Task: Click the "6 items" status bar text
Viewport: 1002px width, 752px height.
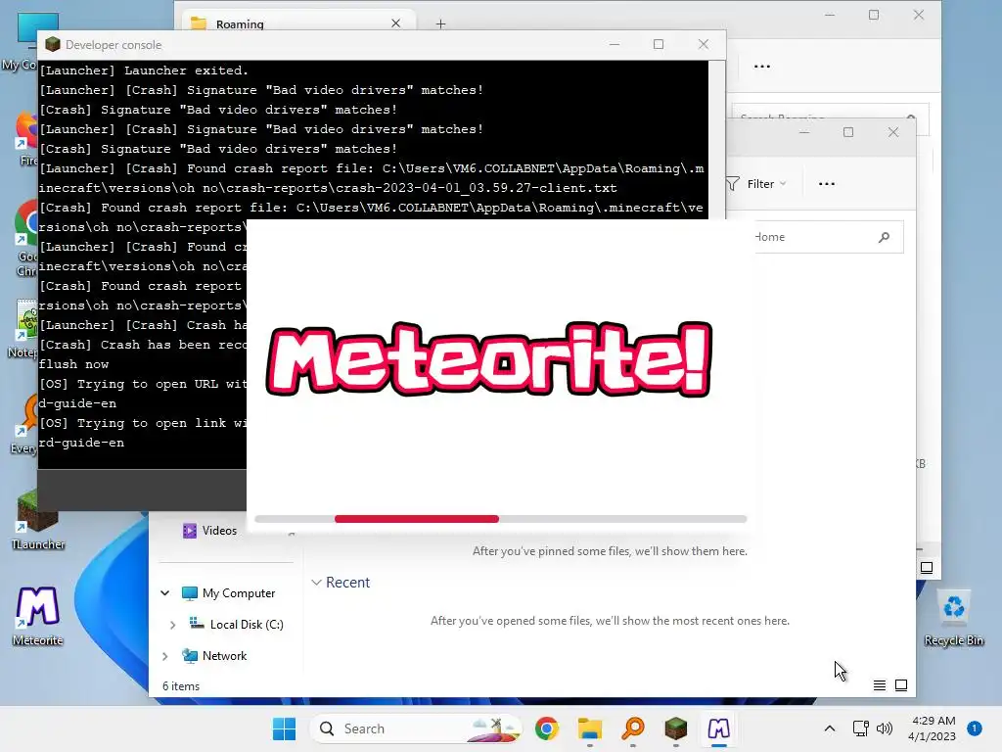Action: point(181,686)
